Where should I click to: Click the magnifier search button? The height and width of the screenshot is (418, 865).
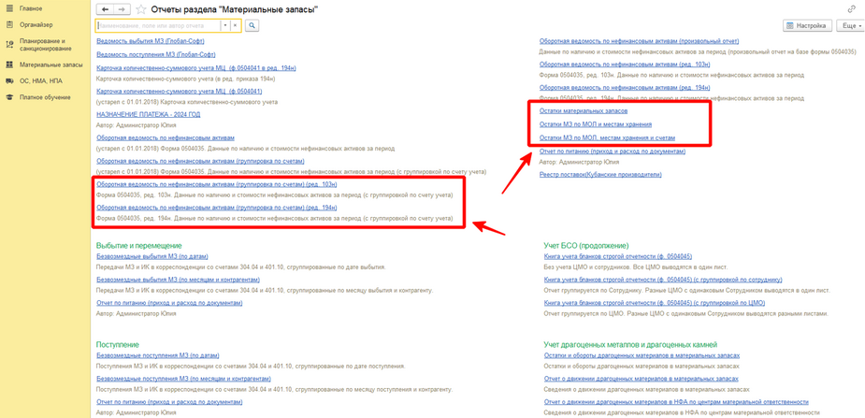pyautogui.click(x=252, y=26)
